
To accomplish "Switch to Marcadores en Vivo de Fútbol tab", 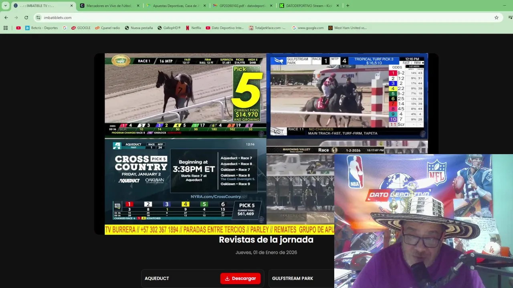I will pos(110,6).
